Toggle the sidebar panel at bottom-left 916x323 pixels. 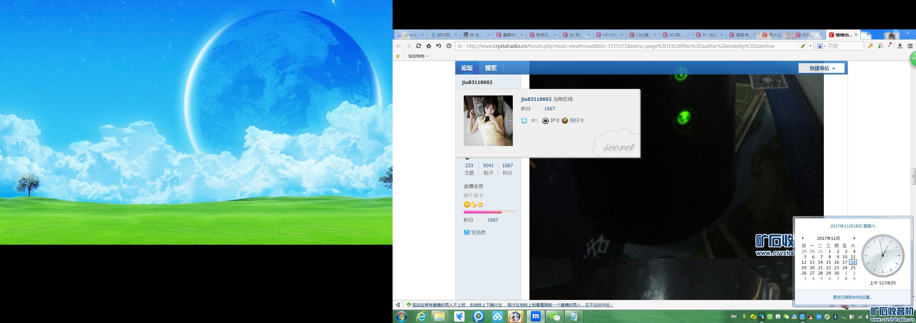398,305
